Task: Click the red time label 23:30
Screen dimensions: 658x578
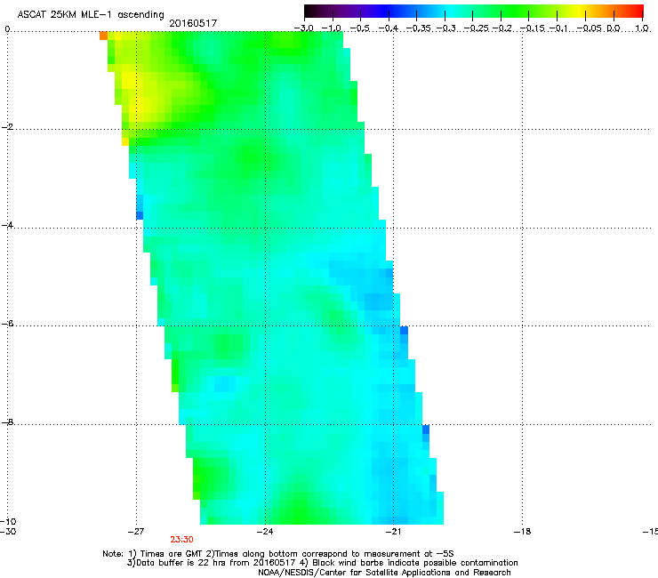Action: click(x=181, y=540)
